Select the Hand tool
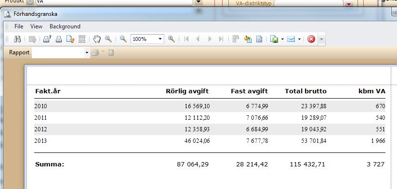The width and height of the screenshot is (397, 189). point(96,39)
